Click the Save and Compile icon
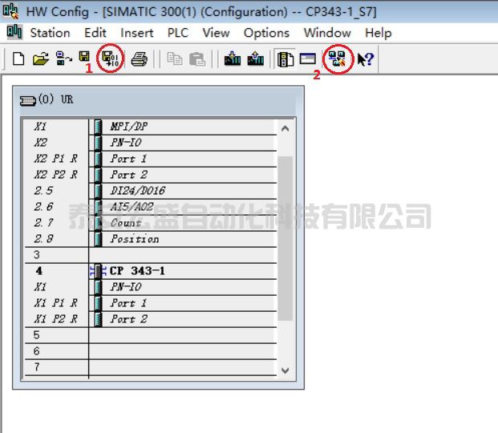Screen dimensions: 498x433 click(x=110, y=59)
